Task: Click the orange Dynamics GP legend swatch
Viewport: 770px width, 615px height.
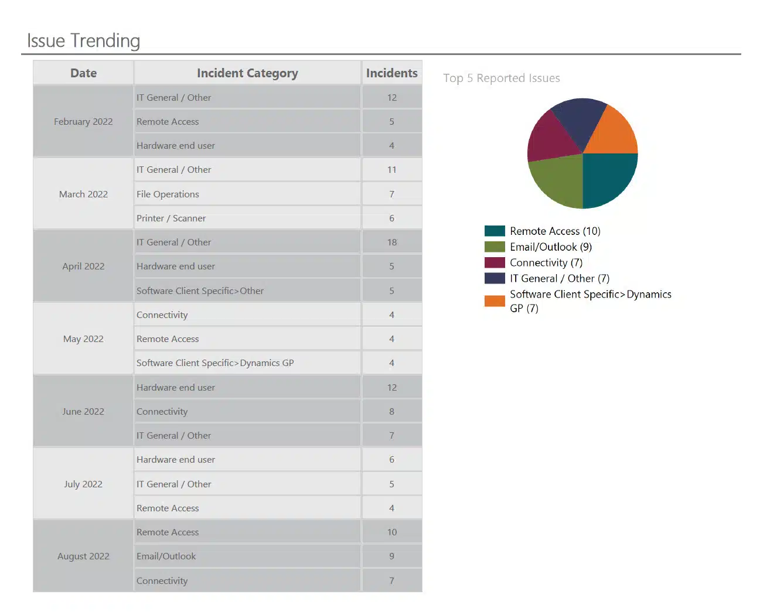Action: pos(495,301)
